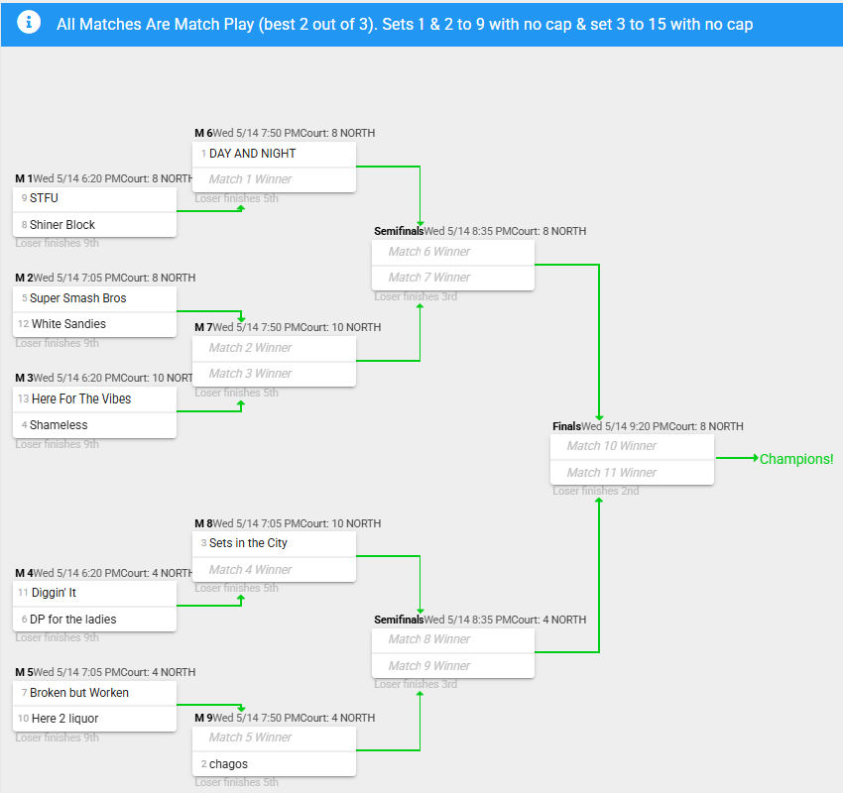
Task: Click Super Smash Bros team slot
Action: point(94,298)
